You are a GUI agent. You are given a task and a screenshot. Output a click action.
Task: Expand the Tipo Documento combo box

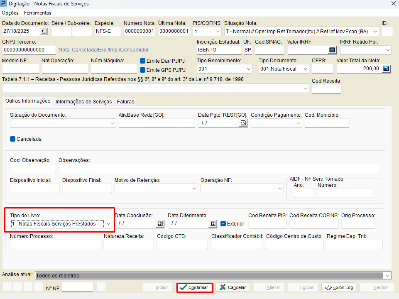(x=305, y=69)
